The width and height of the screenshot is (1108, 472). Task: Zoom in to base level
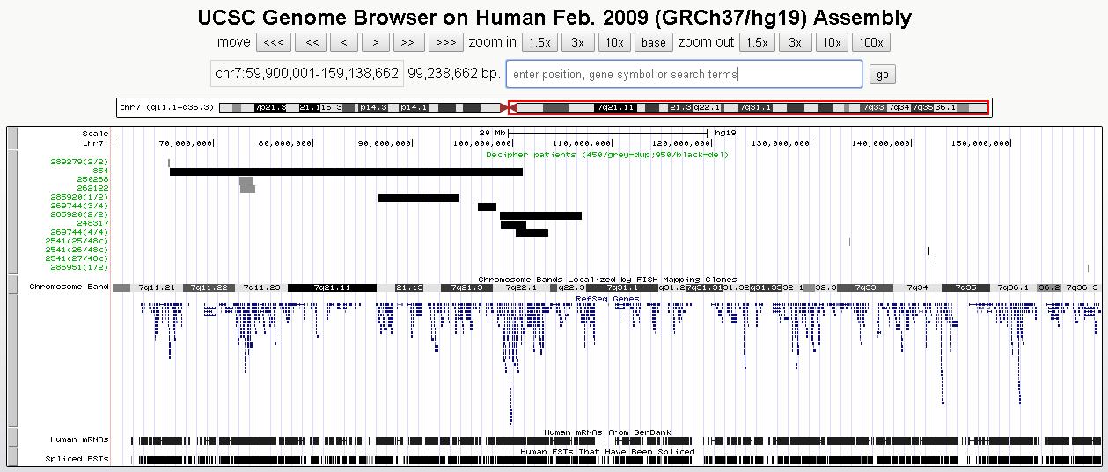click(653, 42)
